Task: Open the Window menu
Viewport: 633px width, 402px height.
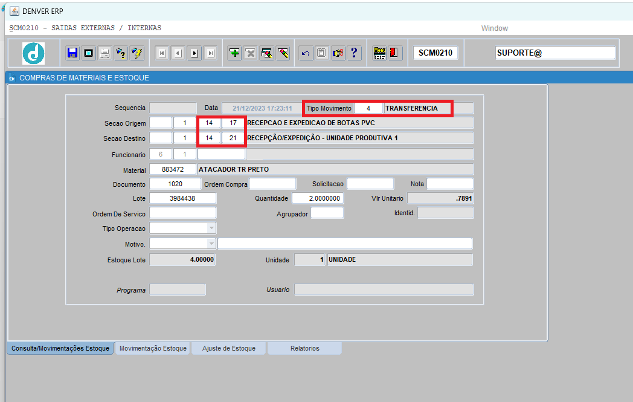Action: (x=495, y=28)
